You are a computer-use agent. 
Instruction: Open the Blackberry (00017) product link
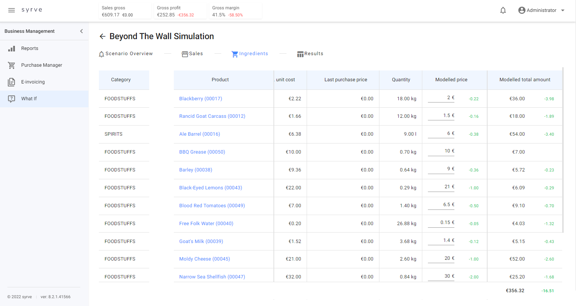(x=200, y=99)
